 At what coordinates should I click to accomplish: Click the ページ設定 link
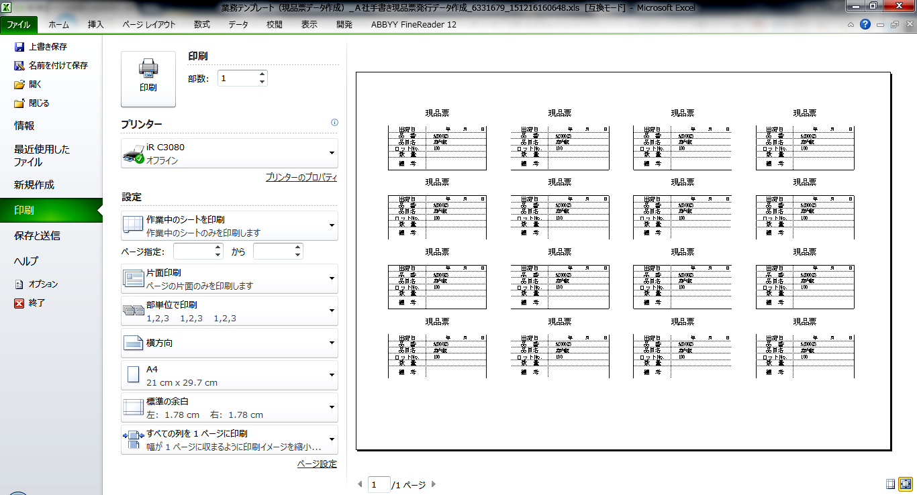click(317, 464)
